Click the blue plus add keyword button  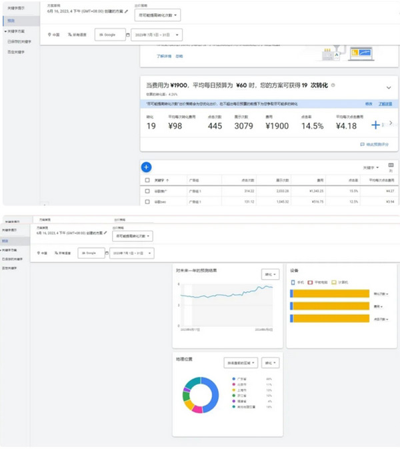pos(147,167)
